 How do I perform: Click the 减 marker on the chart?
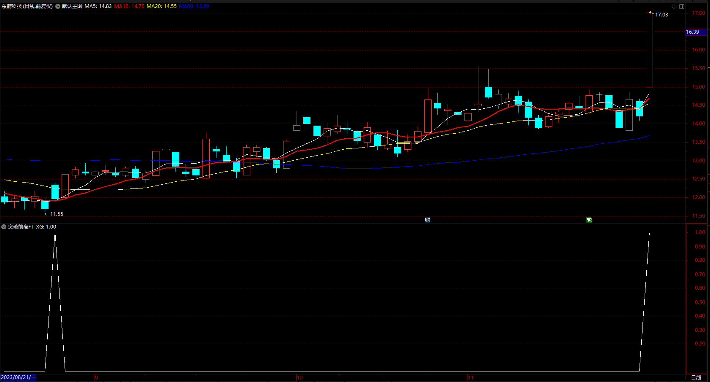point(589,220)
